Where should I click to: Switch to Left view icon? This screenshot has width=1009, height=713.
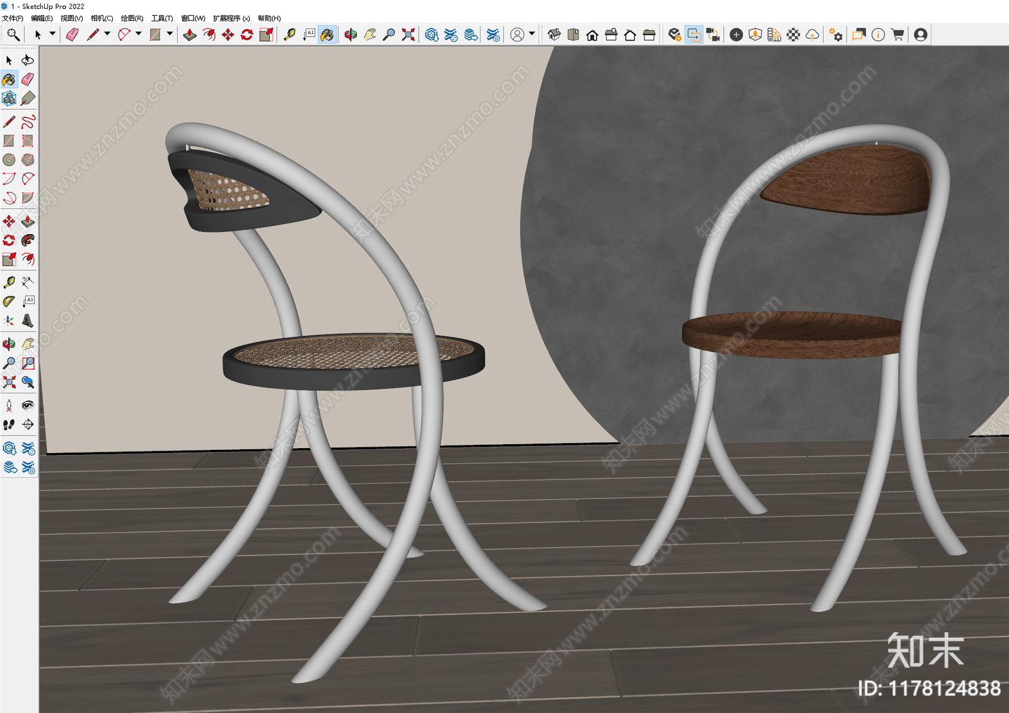click(x=649, y=35)
